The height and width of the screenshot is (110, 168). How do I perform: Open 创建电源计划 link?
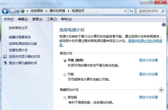(18, 50)
